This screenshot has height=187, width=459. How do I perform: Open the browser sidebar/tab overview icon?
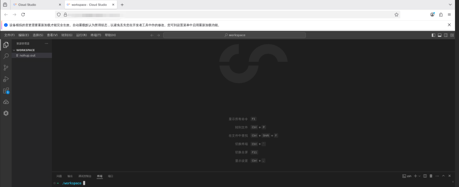(5, 4)
